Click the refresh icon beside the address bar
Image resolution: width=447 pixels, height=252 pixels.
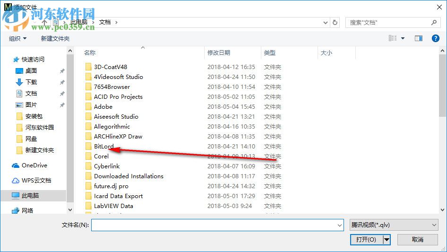tap(335, 22)
